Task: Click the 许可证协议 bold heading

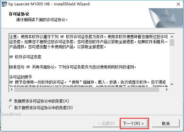Action: click(x=19, y=14)
